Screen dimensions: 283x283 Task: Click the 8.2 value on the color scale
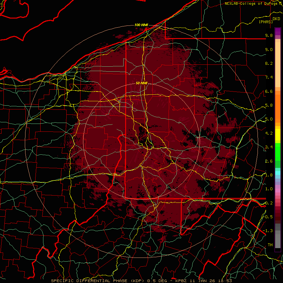pos(269,63)
